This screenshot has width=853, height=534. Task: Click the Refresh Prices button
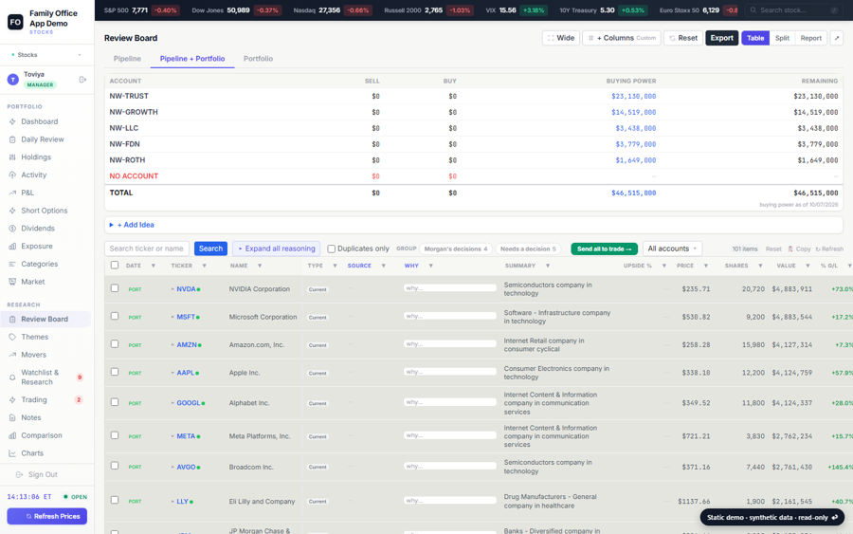(x=46, y=516)
